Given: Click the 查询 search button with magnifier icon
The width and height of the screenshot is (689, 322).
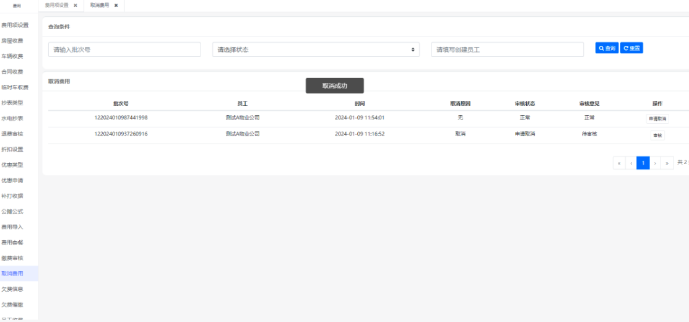Looking at the screenshot, I should coord(607,48).
